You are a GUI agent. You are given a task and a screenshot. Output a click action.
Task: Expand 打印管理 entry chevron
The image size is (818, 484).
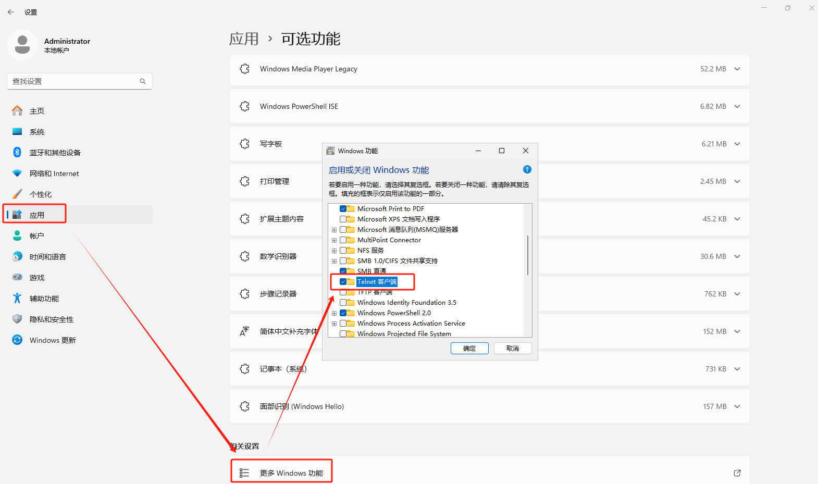[737, 181]
